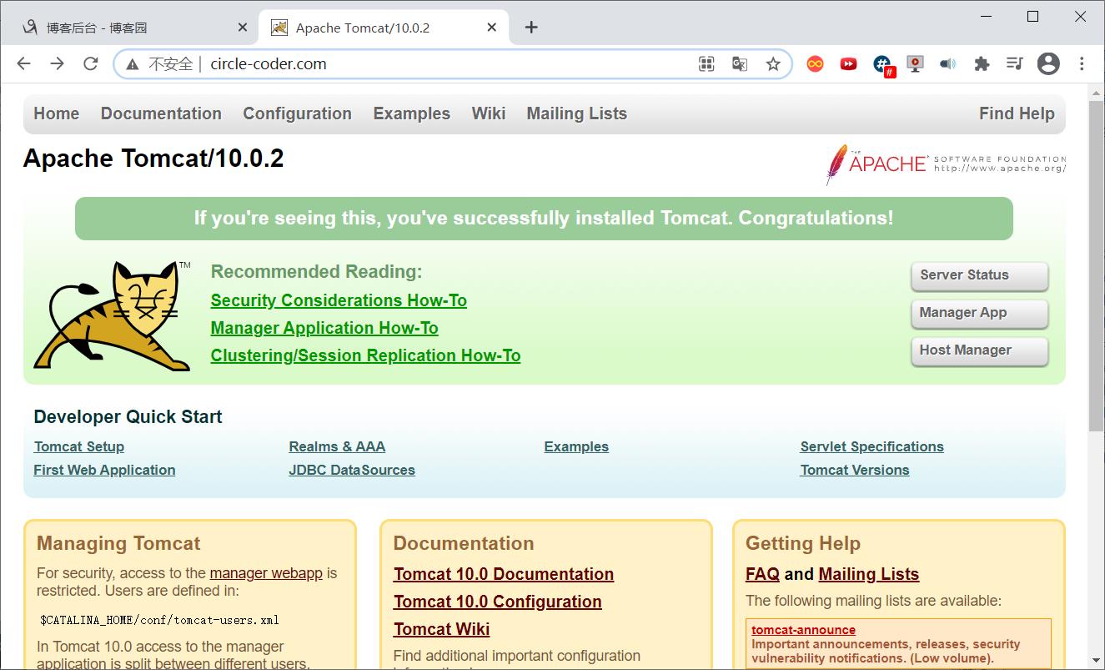Close the 博客后台 - 博客园 tab
The width and height of the screenshot is (1105, 670).
pyautogui.click(x=243, y=28)
